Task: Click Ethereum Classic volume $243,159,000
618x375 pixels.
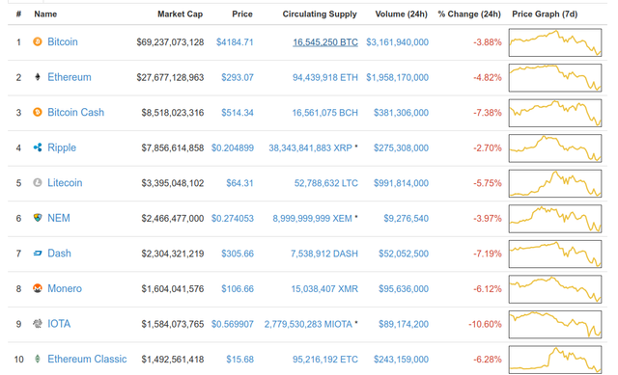Action: [402, 360]
